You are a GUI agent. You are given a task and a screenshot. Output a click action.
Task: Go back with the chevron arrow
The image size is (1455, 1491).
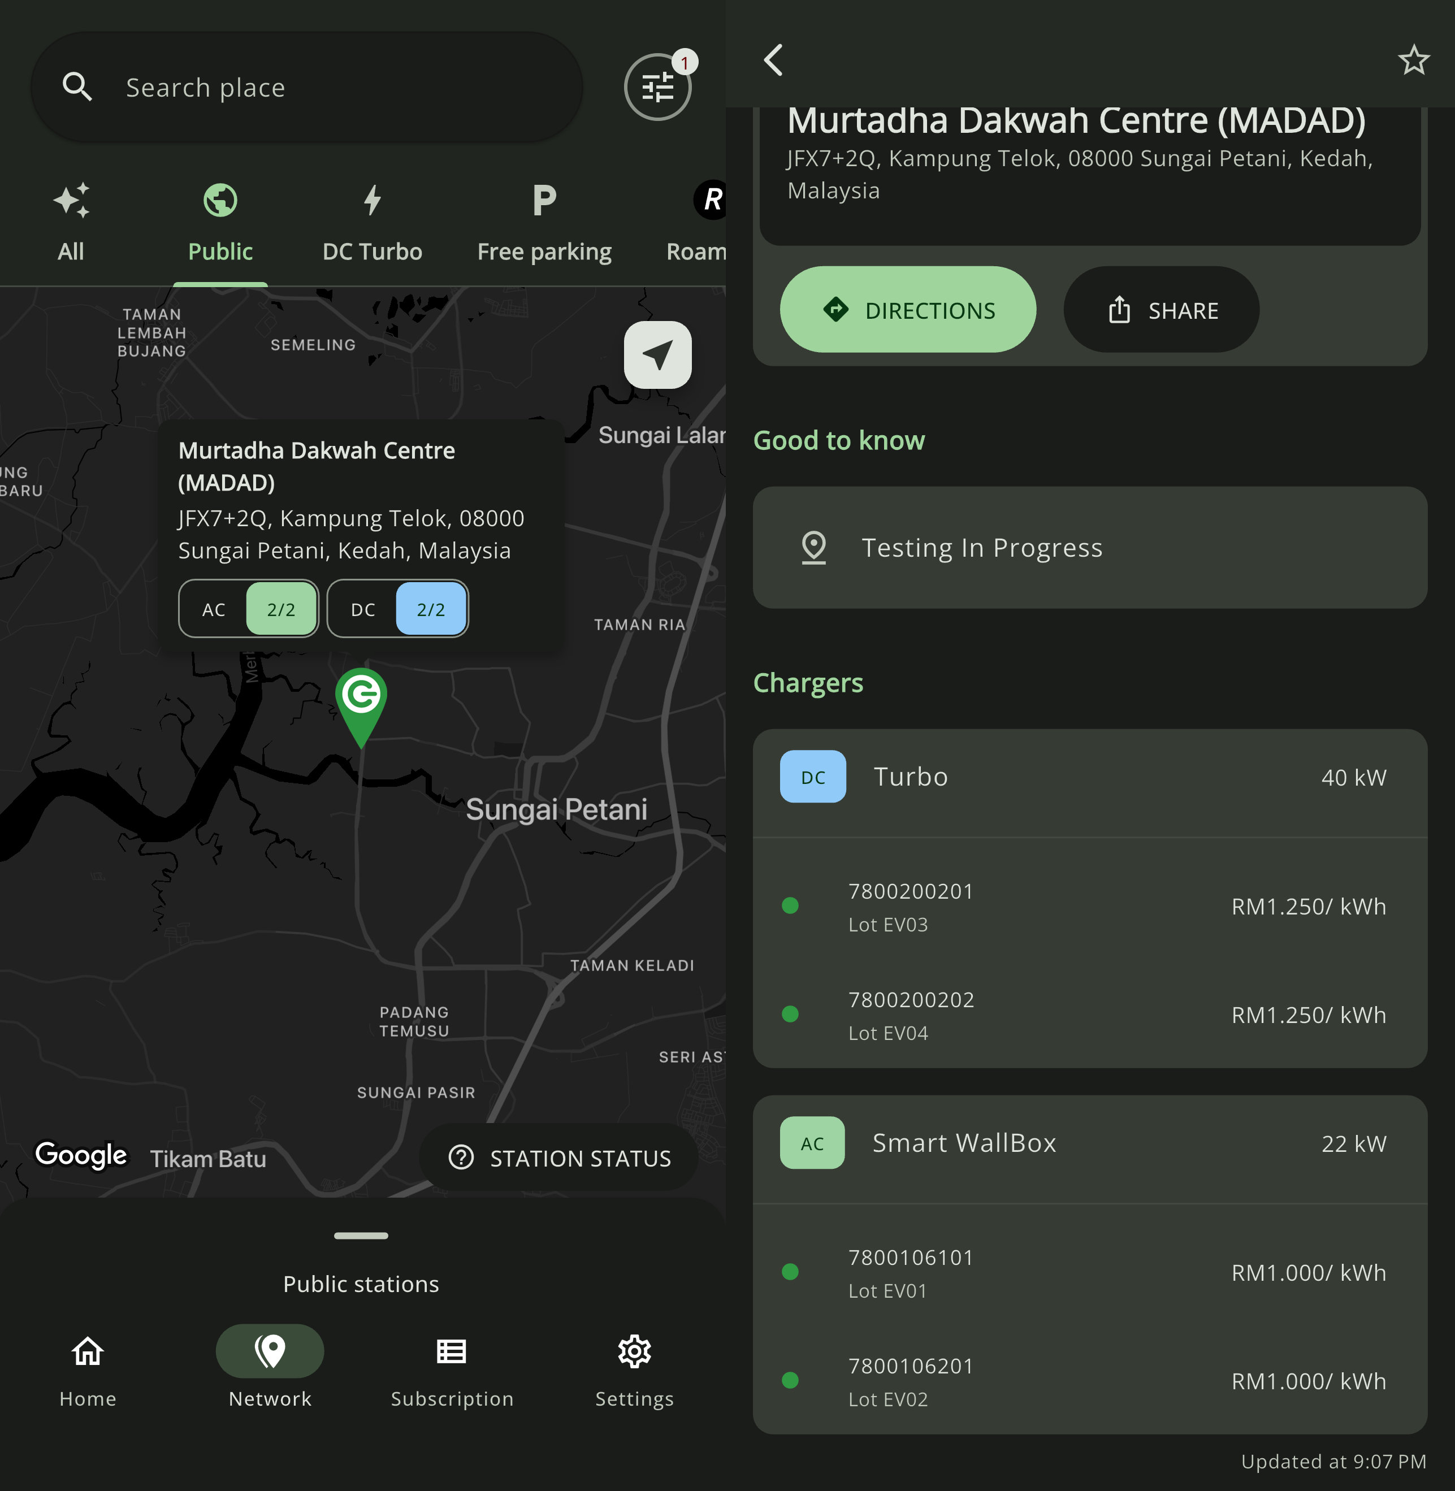[x=774, y=59]
